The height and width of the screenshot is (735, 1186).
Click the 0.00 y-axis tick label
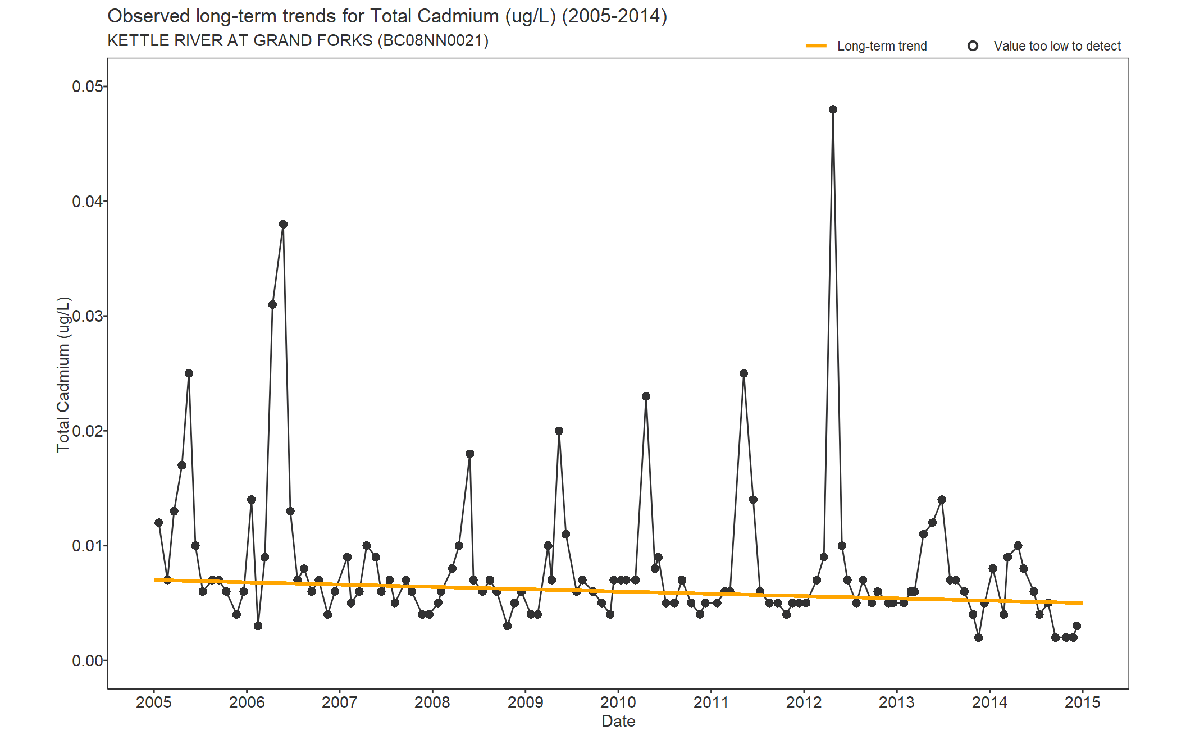point(88,661)
